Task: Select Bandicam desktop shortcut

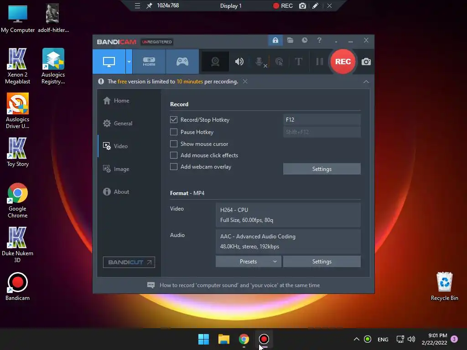Action: click(18, 286)
